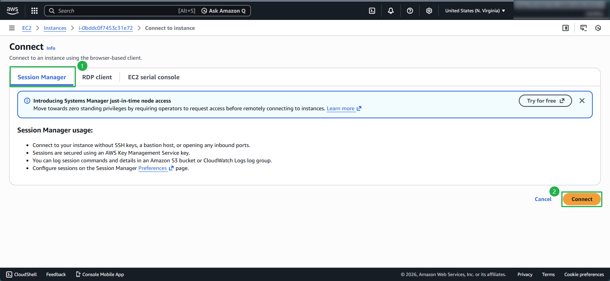The height and width of the screenshot is (281, 610).
Task: Open the help question mark menu
Action: point(410,11)
